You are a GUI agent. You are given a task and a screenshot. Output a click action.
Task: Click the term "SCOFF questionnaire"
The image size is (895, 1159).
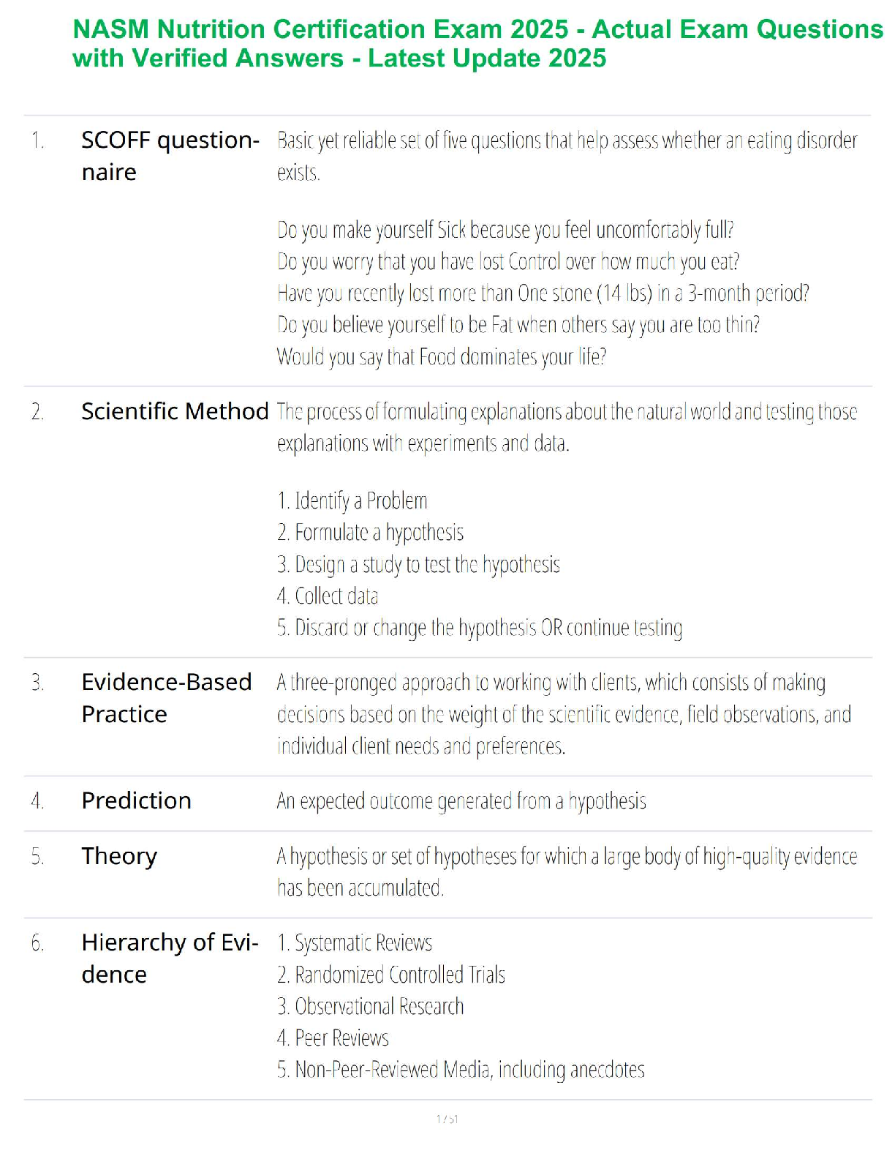(x=170, y=155)
